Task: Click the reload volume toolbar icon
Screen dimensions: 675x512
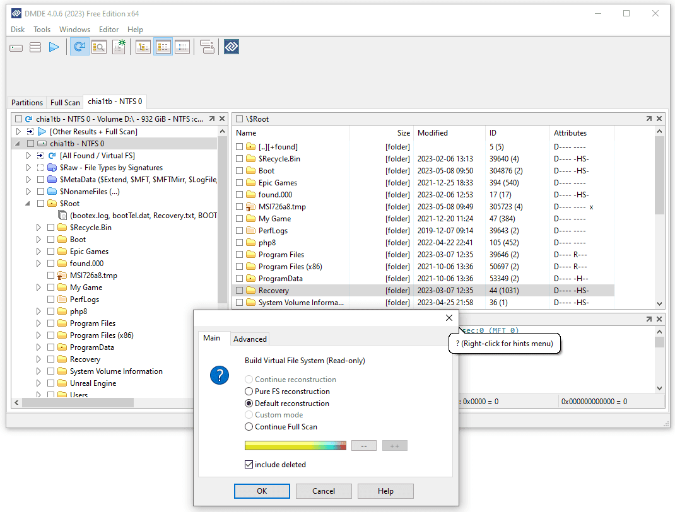Action: [x=79, y=47]
